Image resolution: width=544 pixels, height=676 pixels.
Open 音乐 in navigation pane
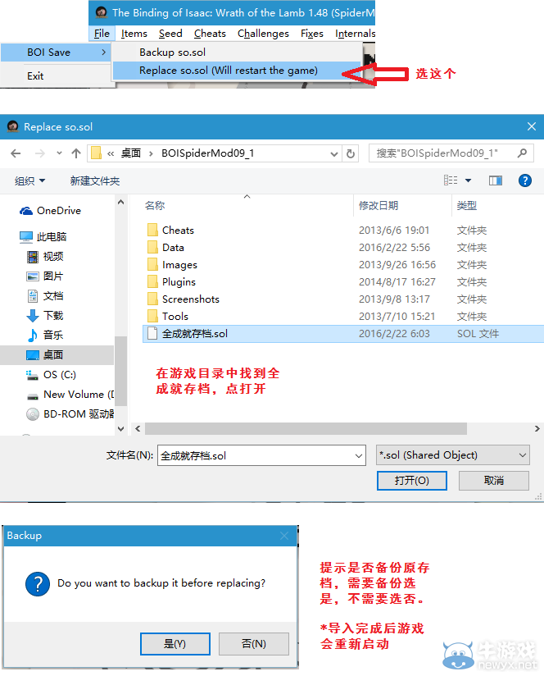[45, 335]
